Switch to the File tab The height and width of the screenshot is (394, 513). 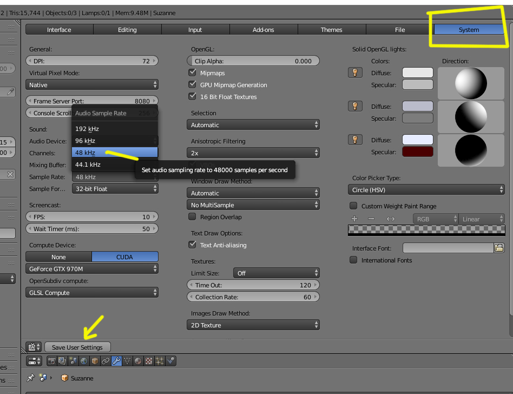[400, 29]
